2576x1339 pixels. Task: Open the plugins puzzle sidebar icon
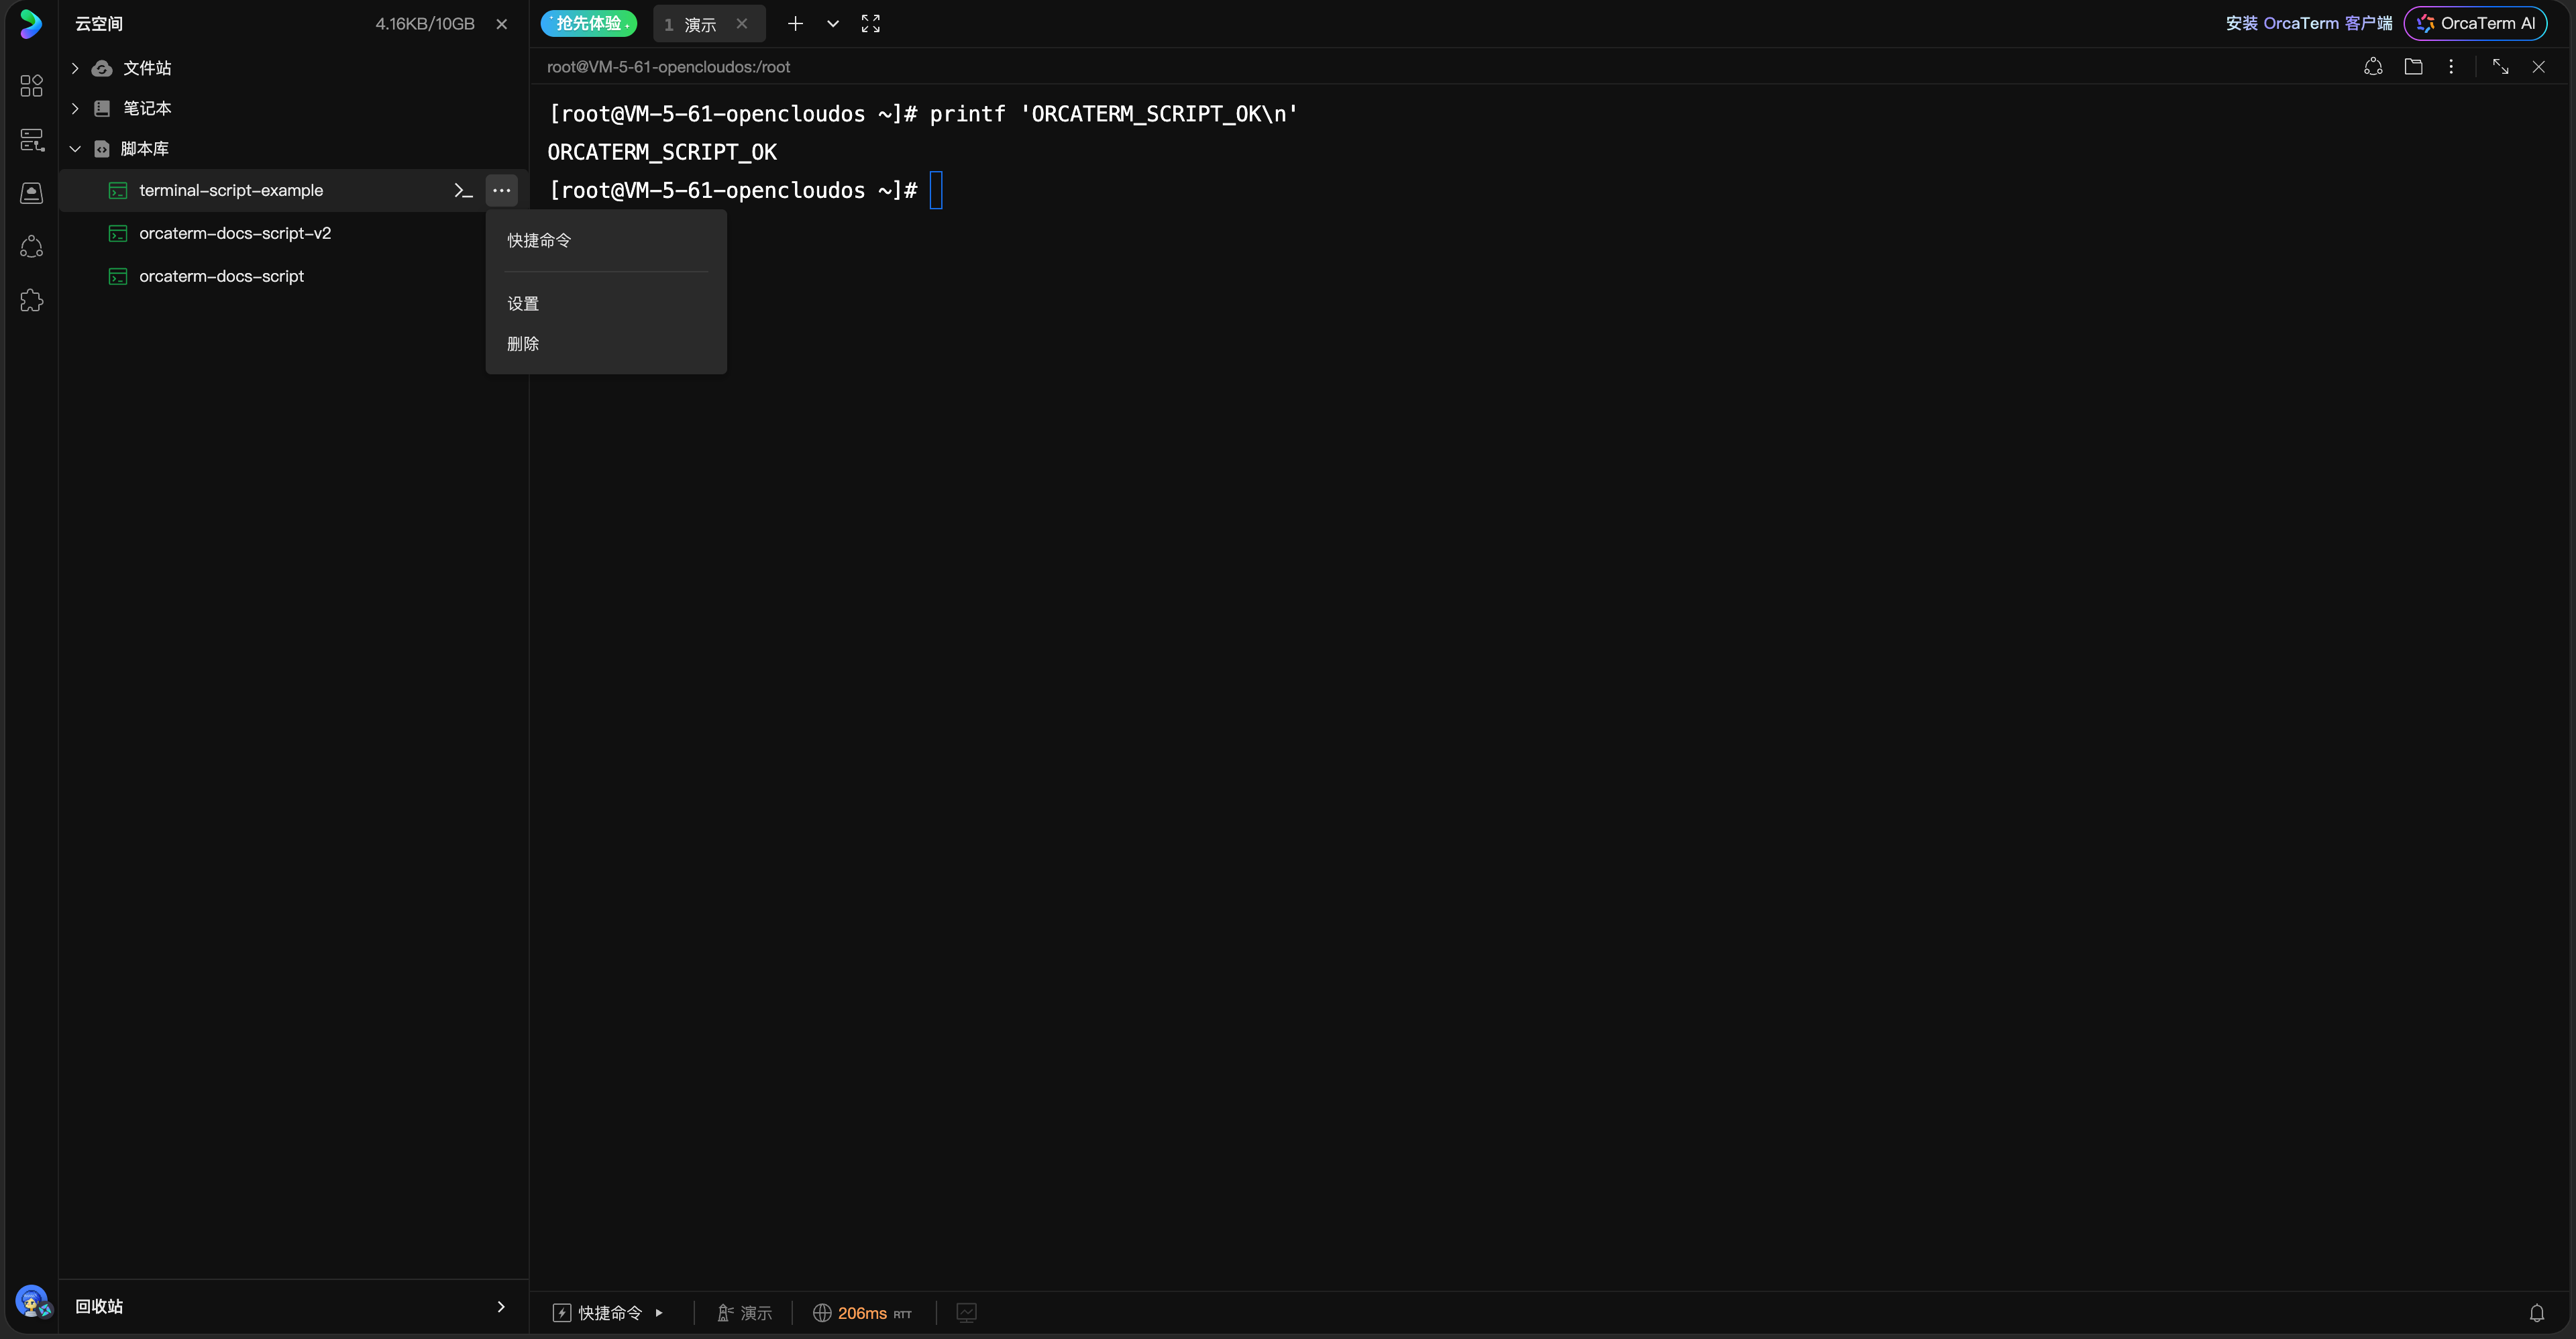(x=31, y=301)
